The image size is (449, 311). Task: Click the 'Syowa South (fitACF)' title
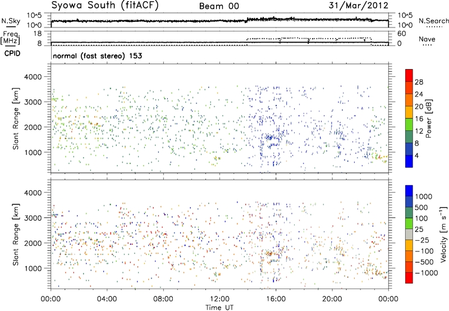[104, 5]
